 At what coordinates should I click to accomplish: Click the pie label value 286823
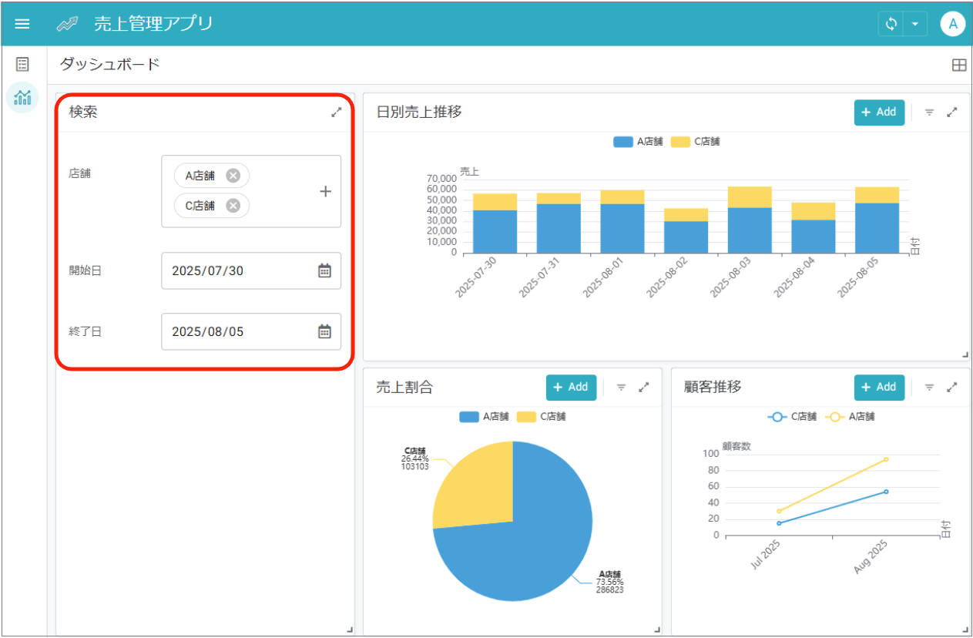pos(609,590)
